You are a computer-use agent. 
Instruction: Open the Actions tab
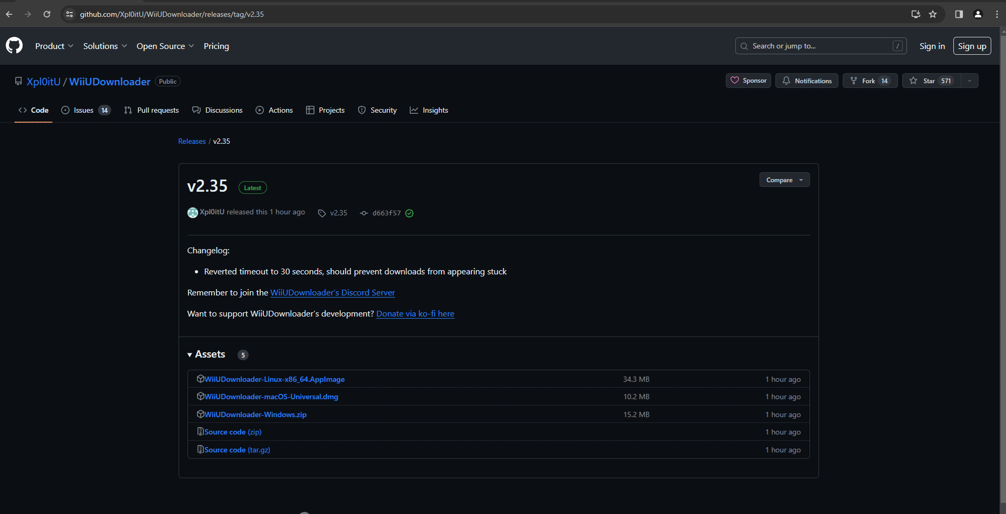(274, 110)
